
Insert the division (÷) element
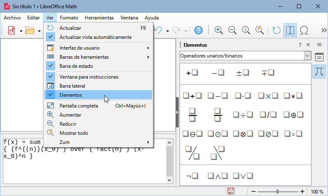[243, 115]
